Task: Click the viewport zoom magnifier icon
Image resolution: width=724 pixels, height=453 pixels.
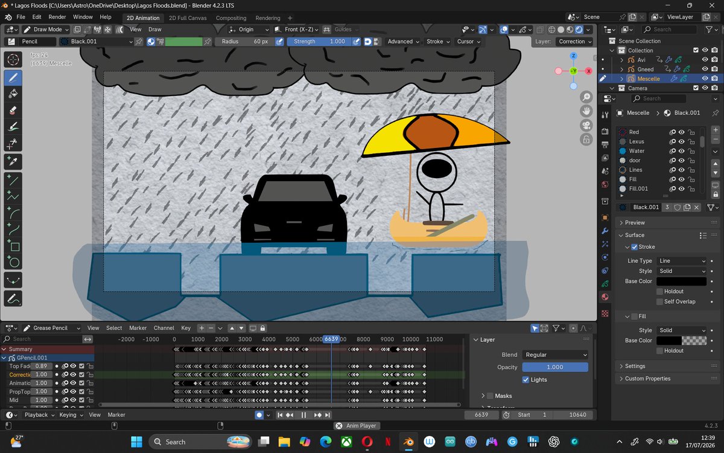Action: [x=586, y=97]
